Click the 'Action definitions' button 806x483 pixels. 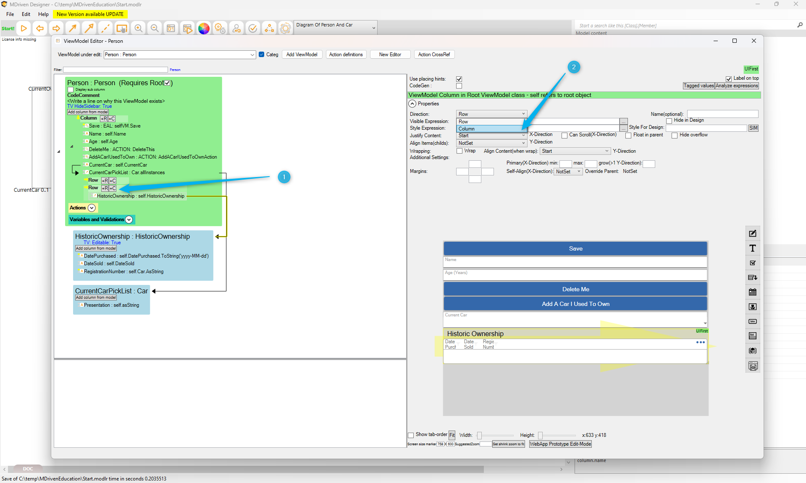click(346, 55)
